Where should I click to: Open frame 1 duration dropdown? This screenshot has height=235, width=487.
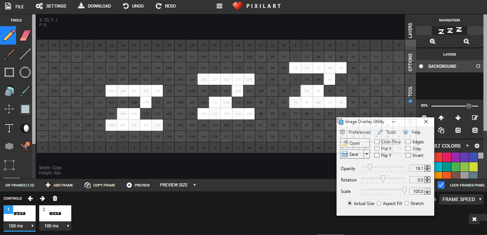coord(19,226)
